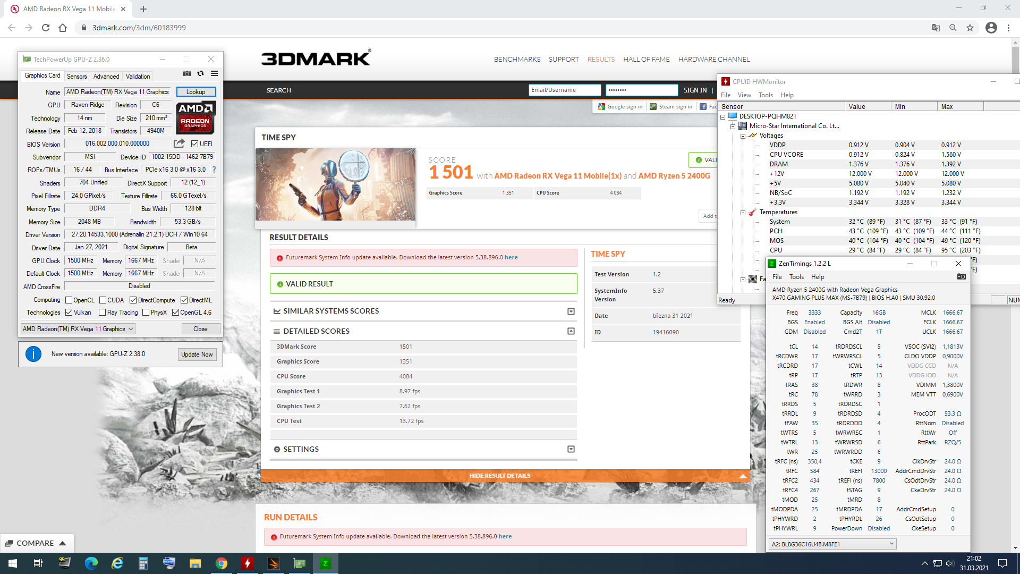Open ZenTimings memory module dropdown
1020x574 pixels.
point(832,544)
